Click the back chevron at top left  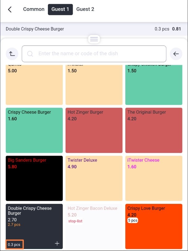point(10,9)
